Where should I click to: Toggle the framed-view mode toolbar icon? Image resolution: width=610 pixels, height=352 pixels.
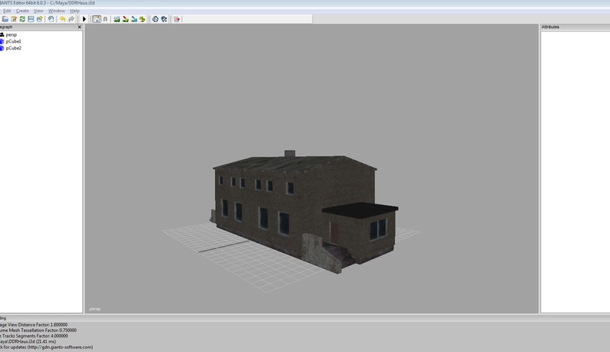pyautogui.click(x=97, y=19)
